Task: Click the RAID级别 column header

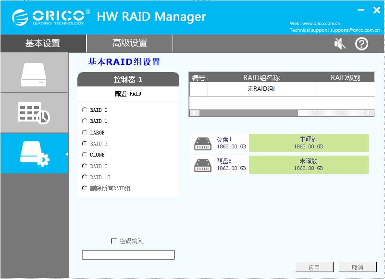Action: point(345,77)
